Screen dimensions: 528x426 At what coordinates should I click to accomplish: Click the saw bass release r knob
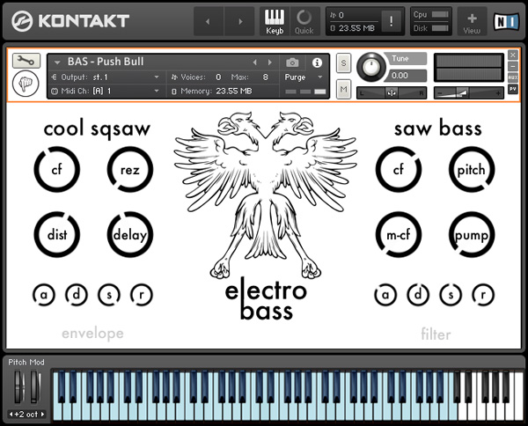click(x=483, y=295)
